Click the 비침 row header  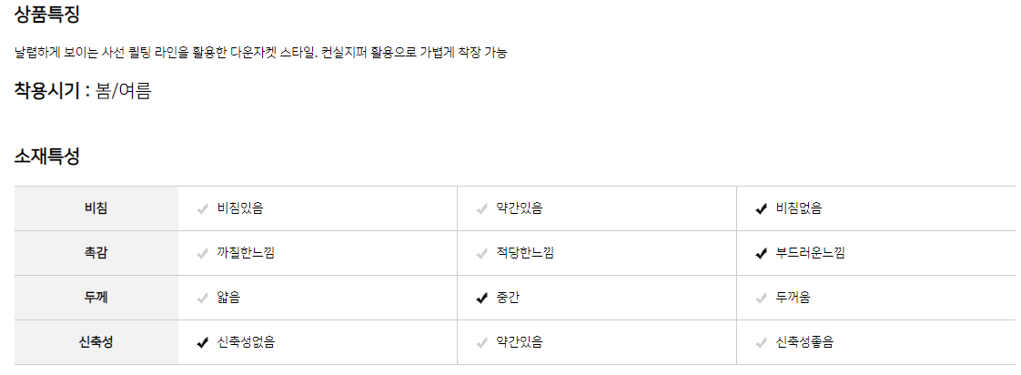(96, 208)
